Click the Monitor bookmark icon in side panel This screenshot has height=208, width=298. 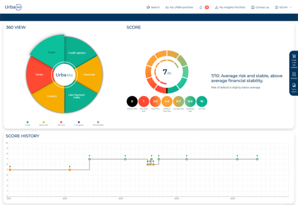(294, 74)
